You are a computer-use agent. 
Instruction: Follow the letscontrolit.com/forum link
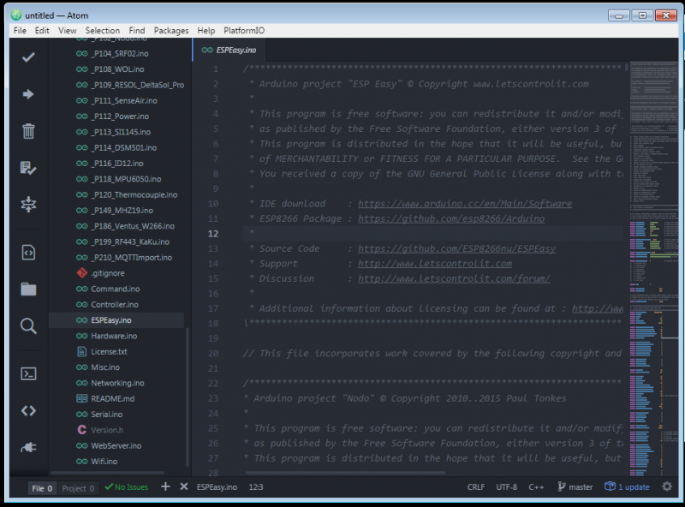(x=454, y=278)
